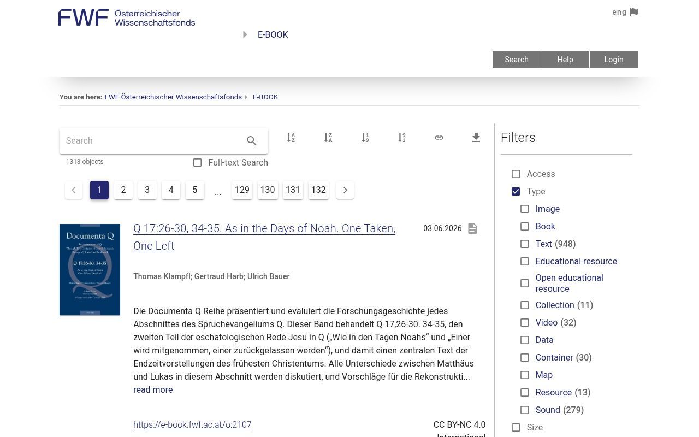Image resolution: width=699 pixels, height=437 pixels.
Task: Check the Image type filter
Action: [525, 209]
